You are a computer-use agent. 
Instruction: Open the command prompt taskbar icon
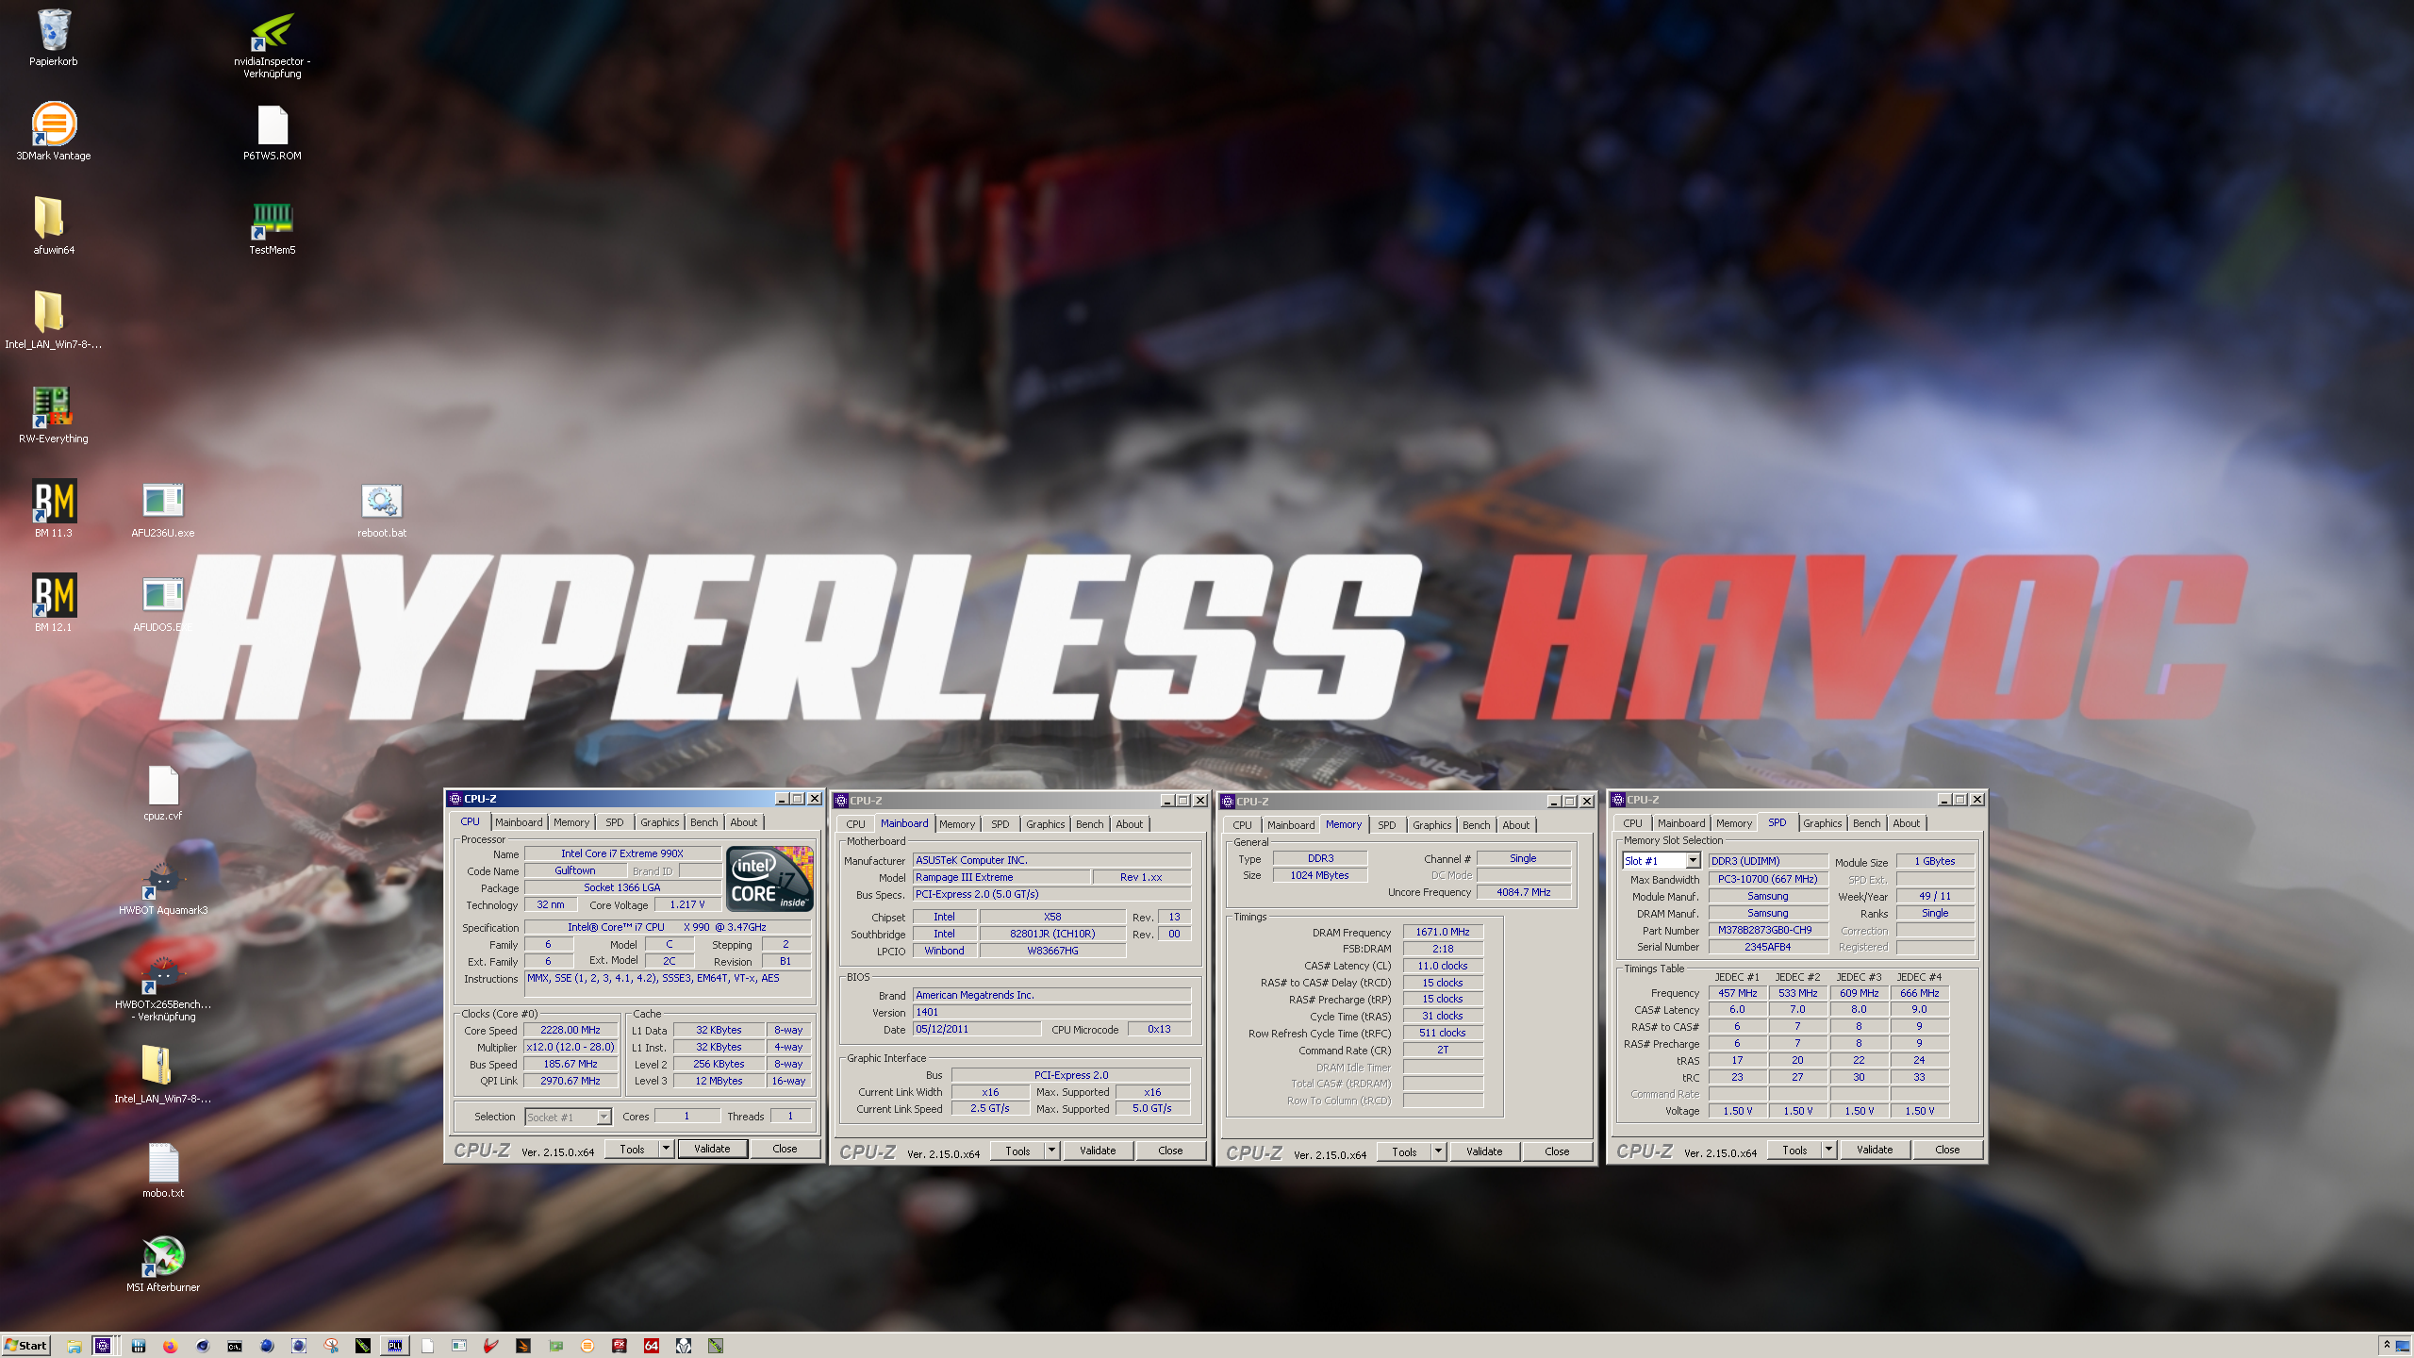click(234, 1346)
